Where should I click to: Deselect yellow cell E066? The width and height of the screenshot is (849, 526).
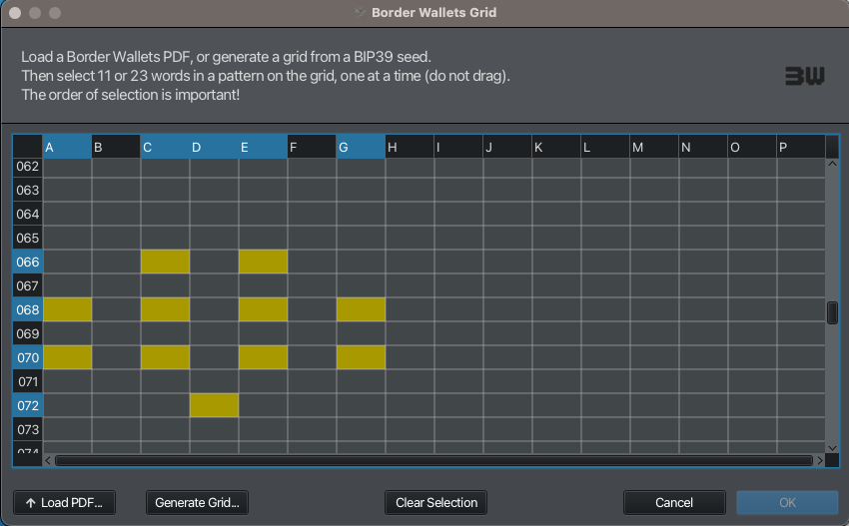[x=263, y=262]
